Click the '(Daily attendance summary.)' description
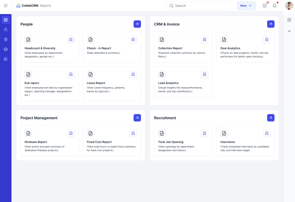 (x=104, y=53)
